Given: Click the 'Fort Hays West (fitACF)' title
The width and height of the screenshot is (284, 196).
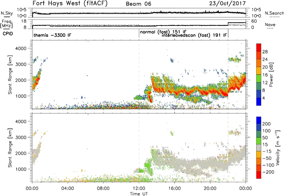Looking at the screenshot, I should pyautogui.click(x=70, y=4).
